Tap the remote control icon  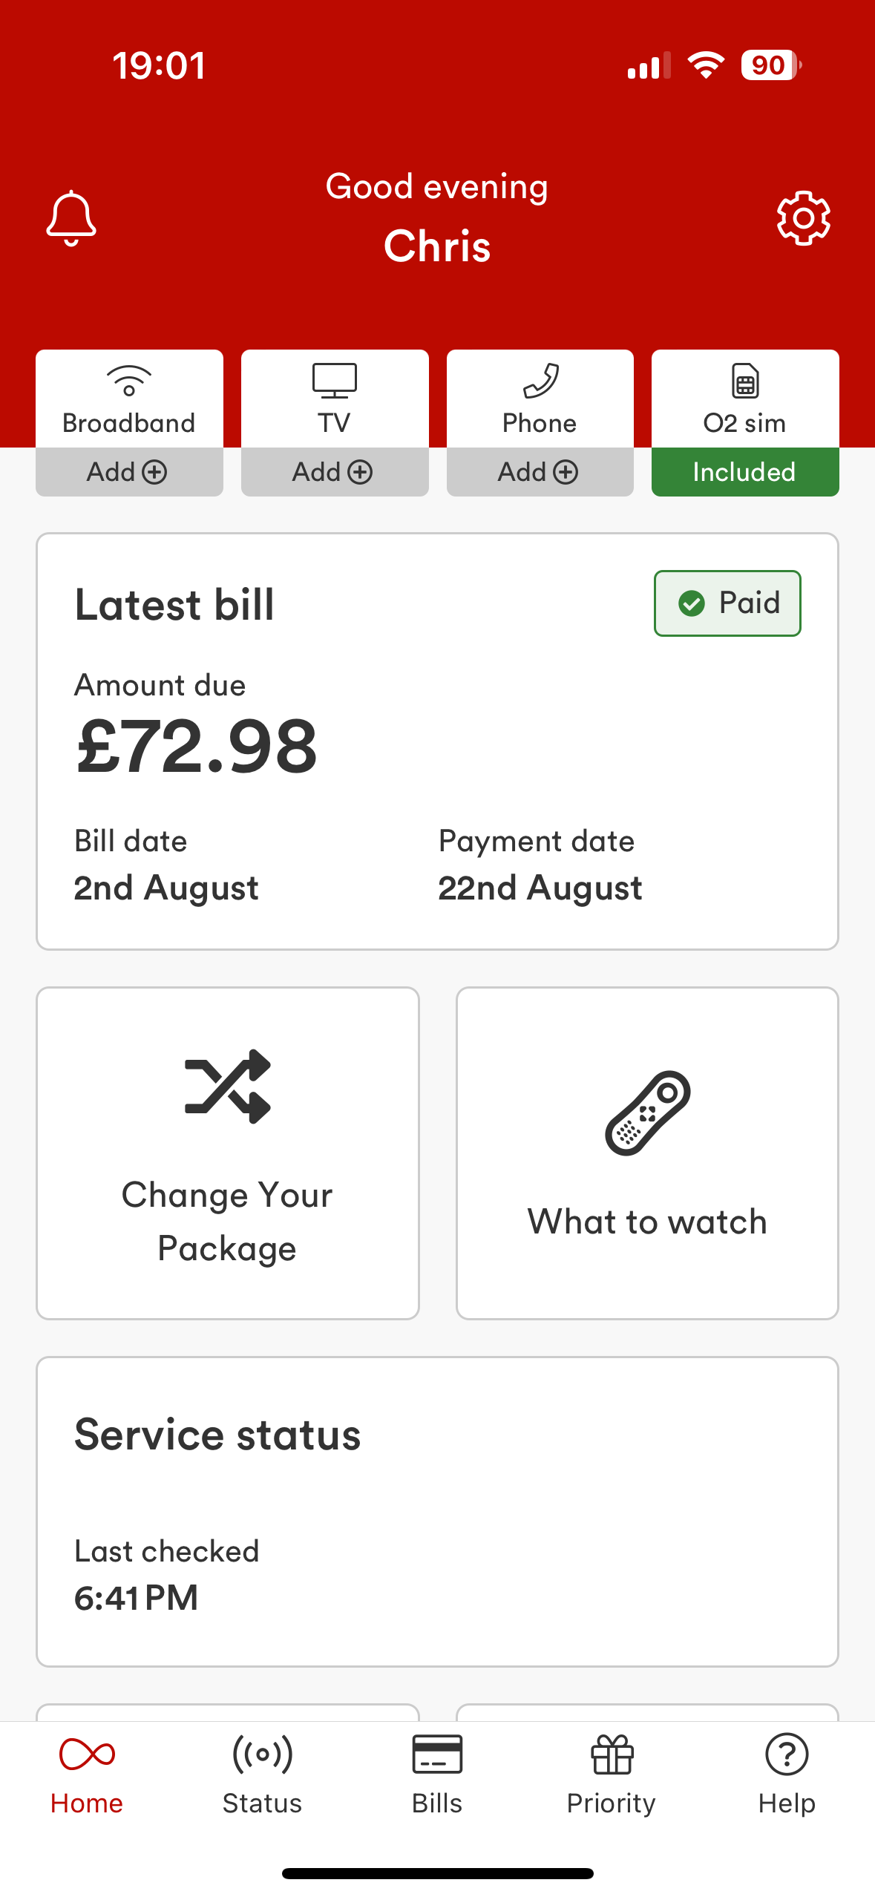[x=648, y=1113]
